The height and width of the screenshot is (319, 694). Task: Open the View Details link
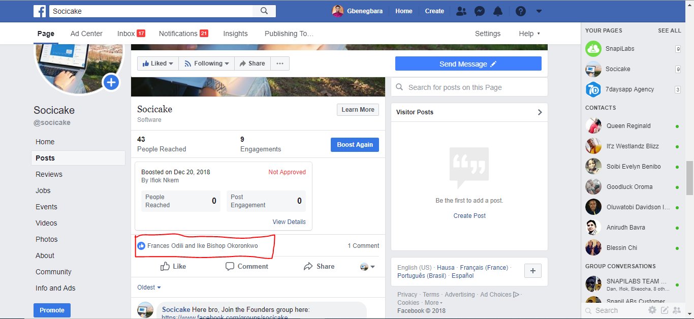[289, 222]
